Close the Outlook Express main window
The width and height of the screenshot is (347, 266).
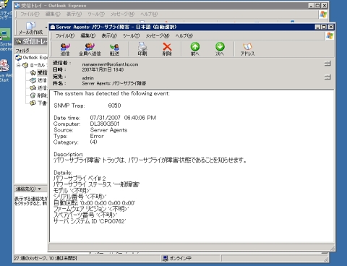click(325, 6)
